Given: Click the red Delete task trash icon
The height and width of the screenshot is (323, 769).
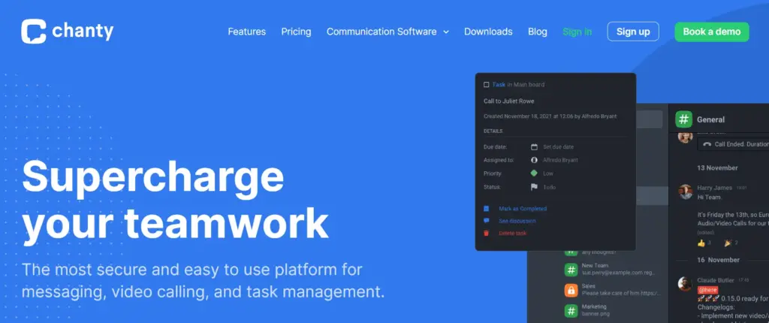Looking at the screenshot, I should click(486, 234).
